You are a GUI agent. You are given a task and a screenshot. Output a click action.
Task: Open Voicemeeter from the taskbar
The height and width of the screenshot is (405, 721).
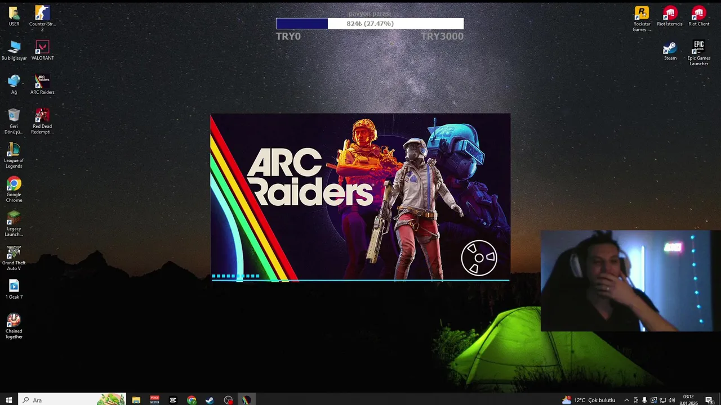click(154, 400)
